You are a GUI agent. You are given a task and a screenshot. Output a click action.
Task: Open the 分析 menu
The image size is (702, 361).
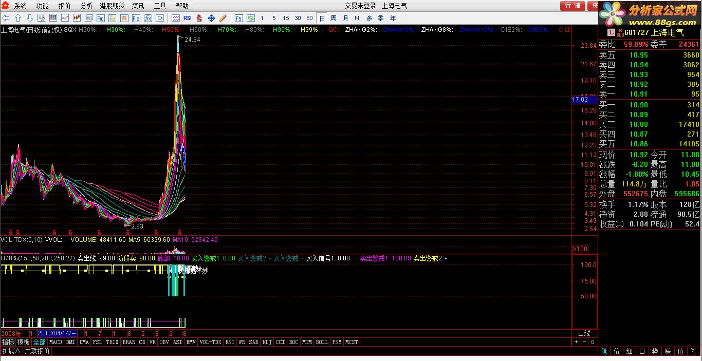[86, 6]
